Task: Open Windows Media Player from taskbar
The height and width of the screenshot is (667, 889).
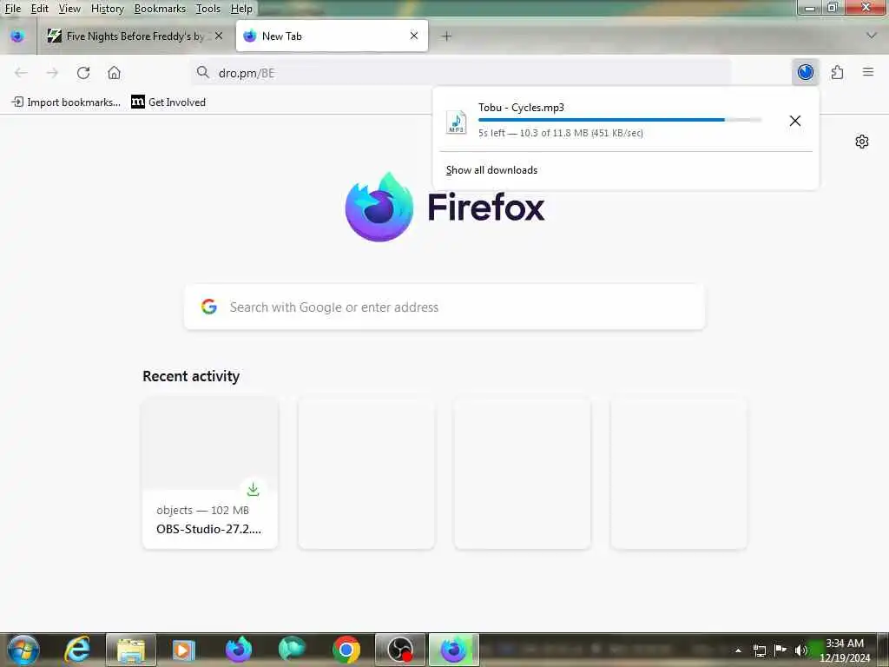Action: click(184, 650)
